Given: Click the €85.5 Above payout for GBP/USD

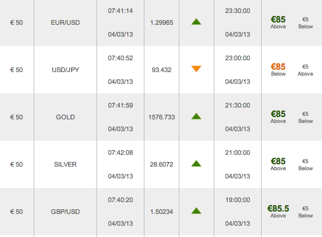Looking at the screenshot, I should 278,212.
